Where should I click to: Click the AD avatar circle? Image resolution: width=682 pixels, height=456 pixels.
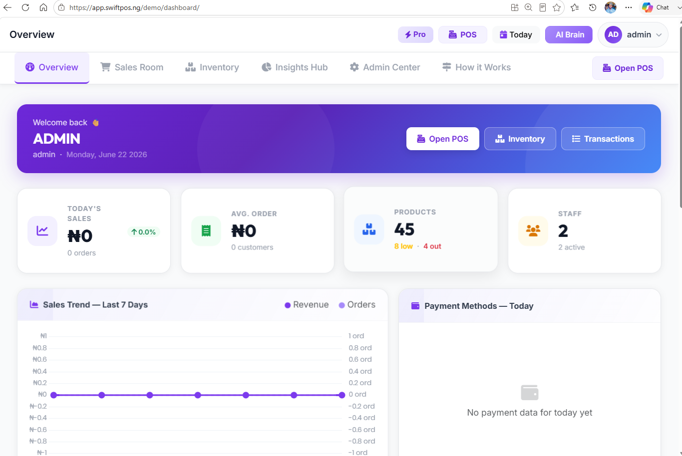613,34
